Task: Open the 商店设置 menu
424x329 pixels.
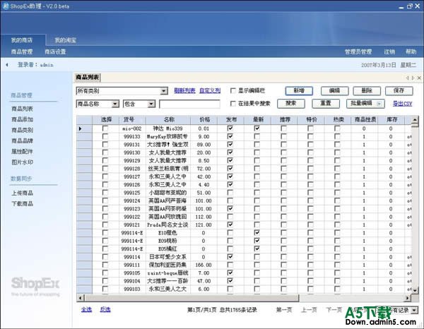Action: [x=55, y=52]
